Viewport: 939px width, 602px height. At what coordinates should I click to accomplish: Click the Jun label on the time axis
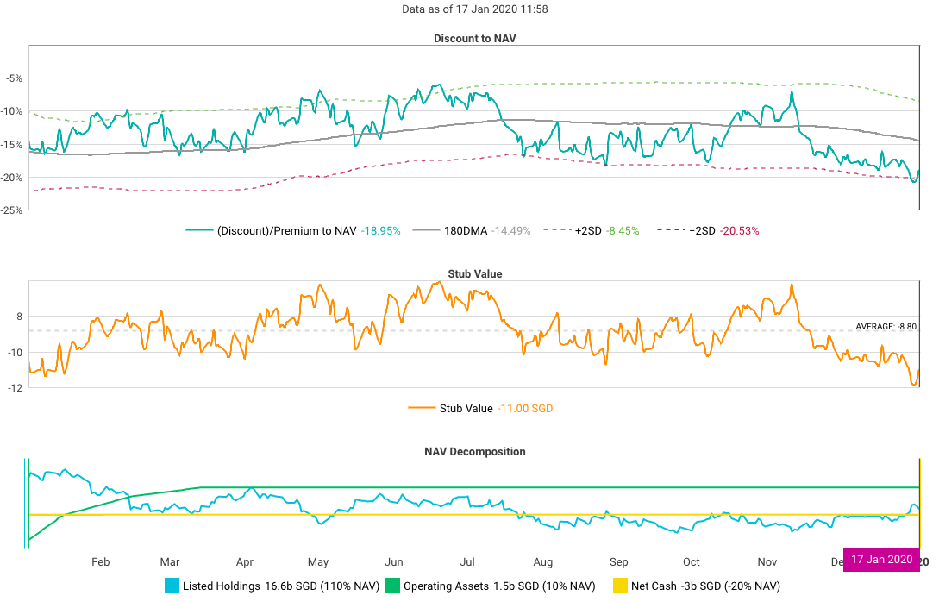(x=393, y=562)
